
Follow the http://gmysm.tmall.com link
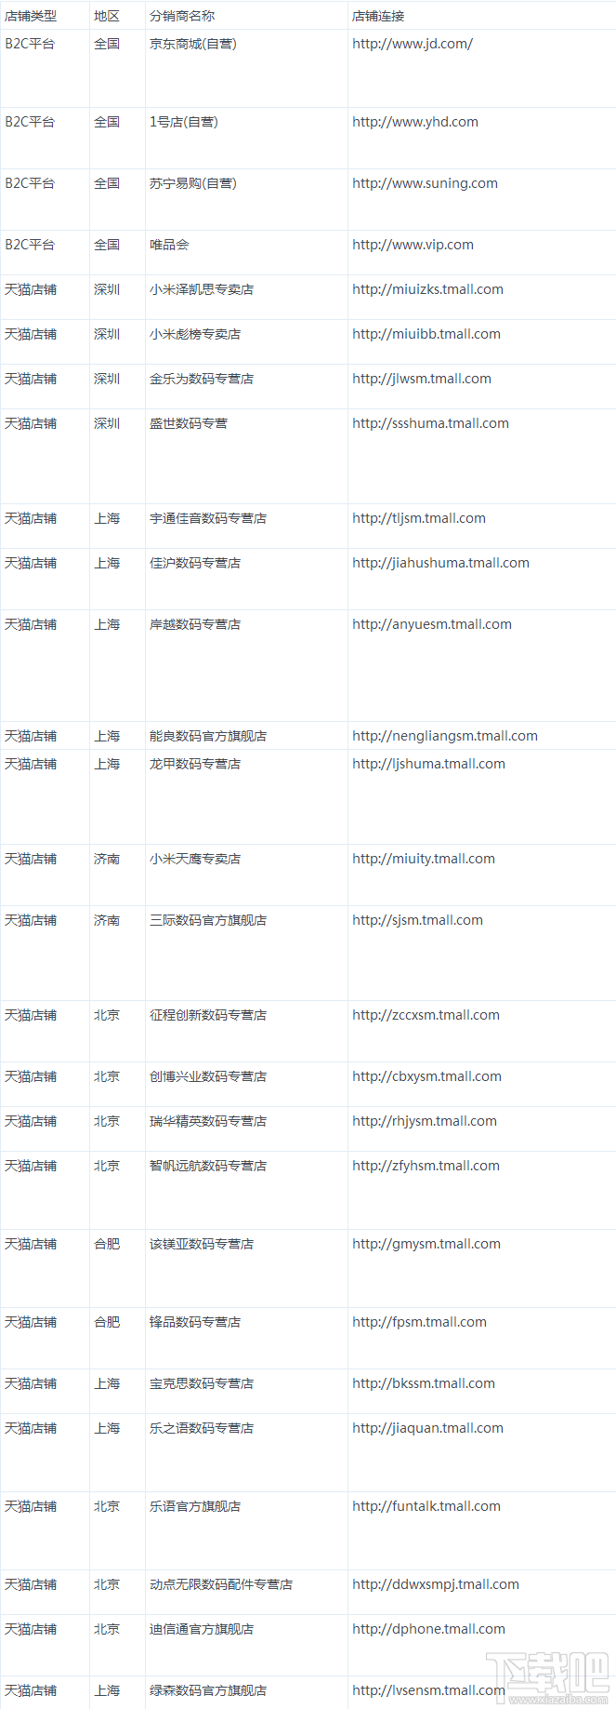tap(426, 1244)
